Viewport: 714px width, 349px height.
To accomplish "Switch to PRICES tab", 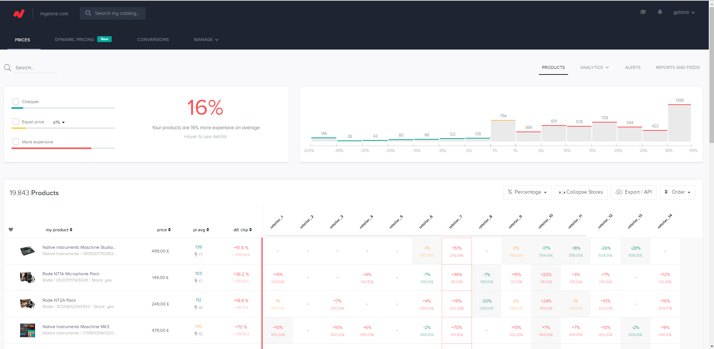I will coord(22,40).
